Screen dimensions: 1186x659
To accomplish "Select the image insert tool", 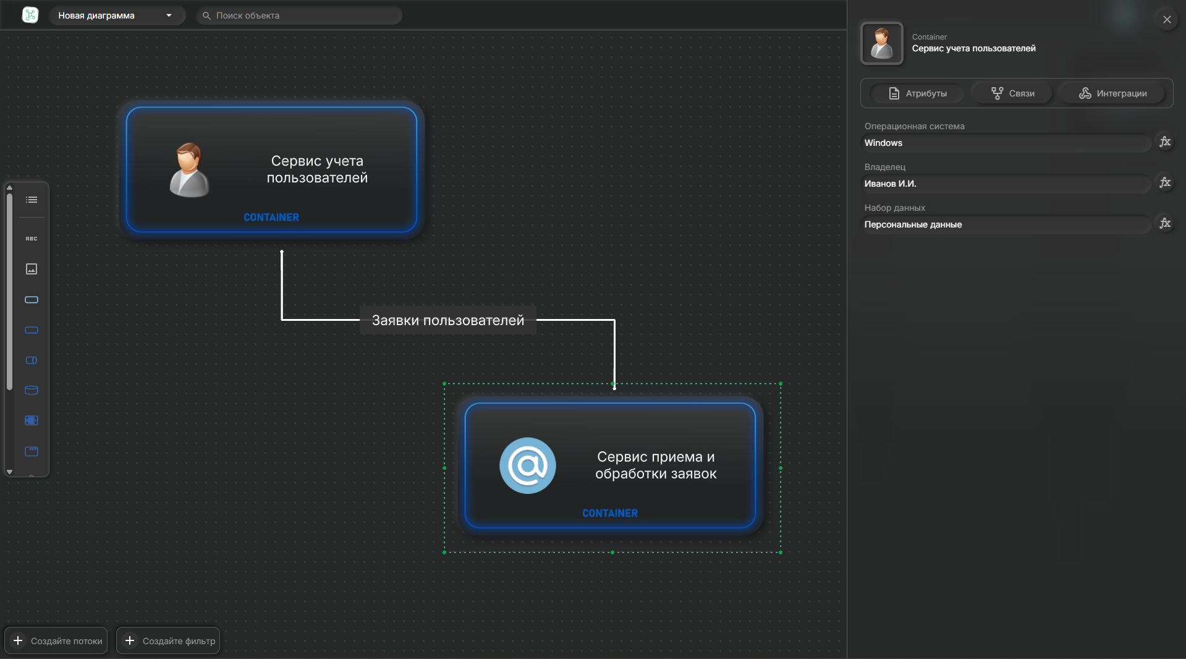I will tap(32, 269).
